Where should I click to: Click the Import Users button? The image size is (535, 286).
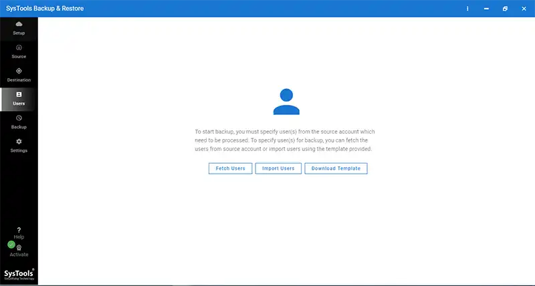click(278, 168)
